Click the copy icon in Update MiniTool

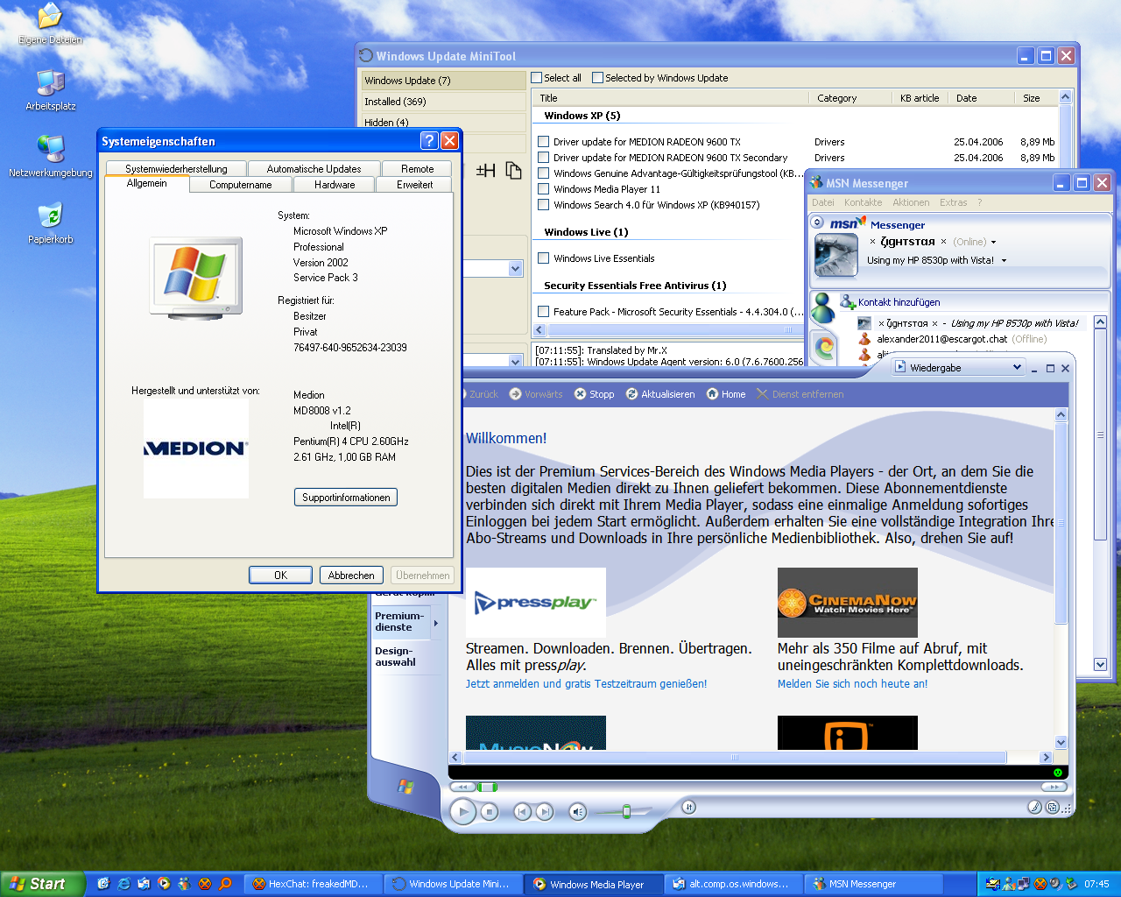[x=513, y=170]
